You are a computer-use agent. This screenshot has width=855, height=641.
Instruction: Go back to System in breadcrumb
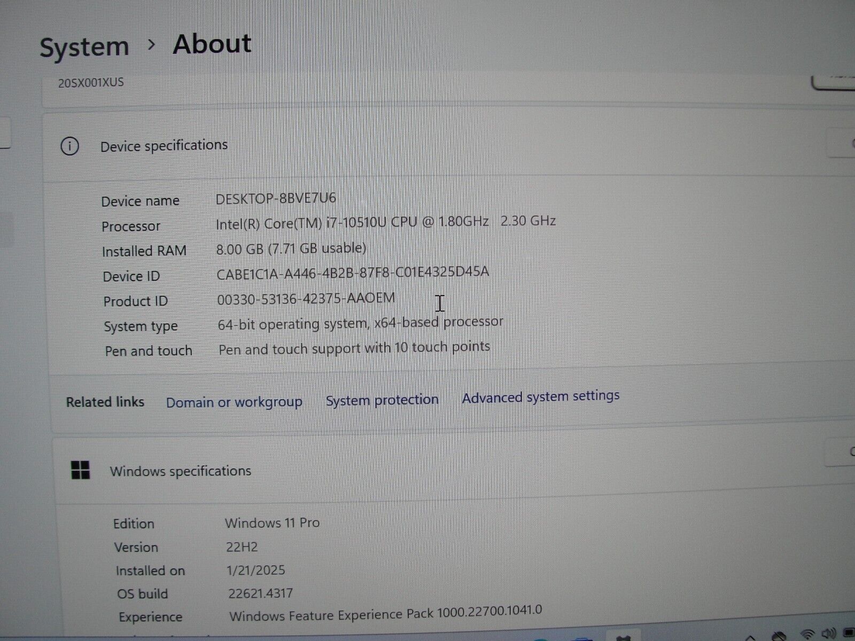pos(84,47)
